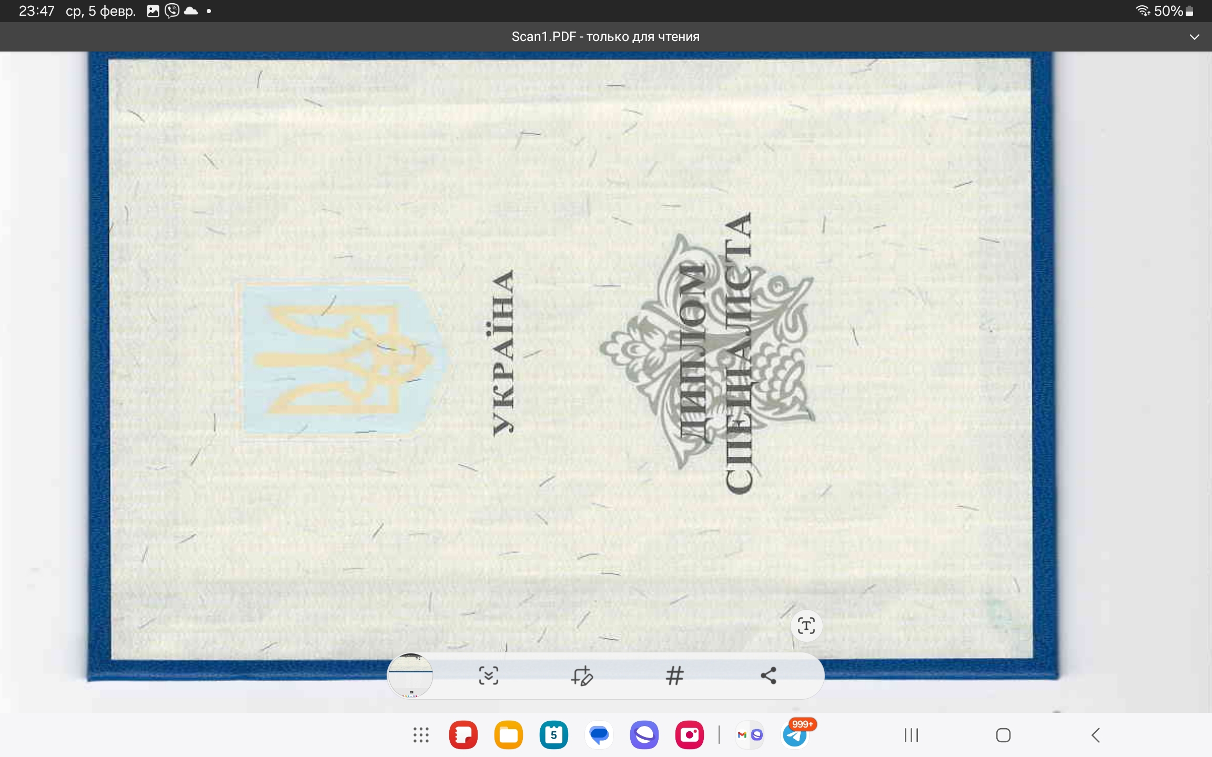Launch Samsung Notes from the taskbar
Image resolution: width=1212 pixels, height=757 pixels.
(463, 735)
